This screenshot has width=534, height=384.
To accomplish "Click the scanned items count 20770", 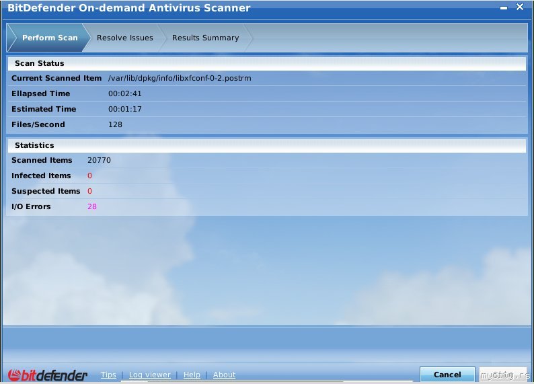I will click(99, 160).
